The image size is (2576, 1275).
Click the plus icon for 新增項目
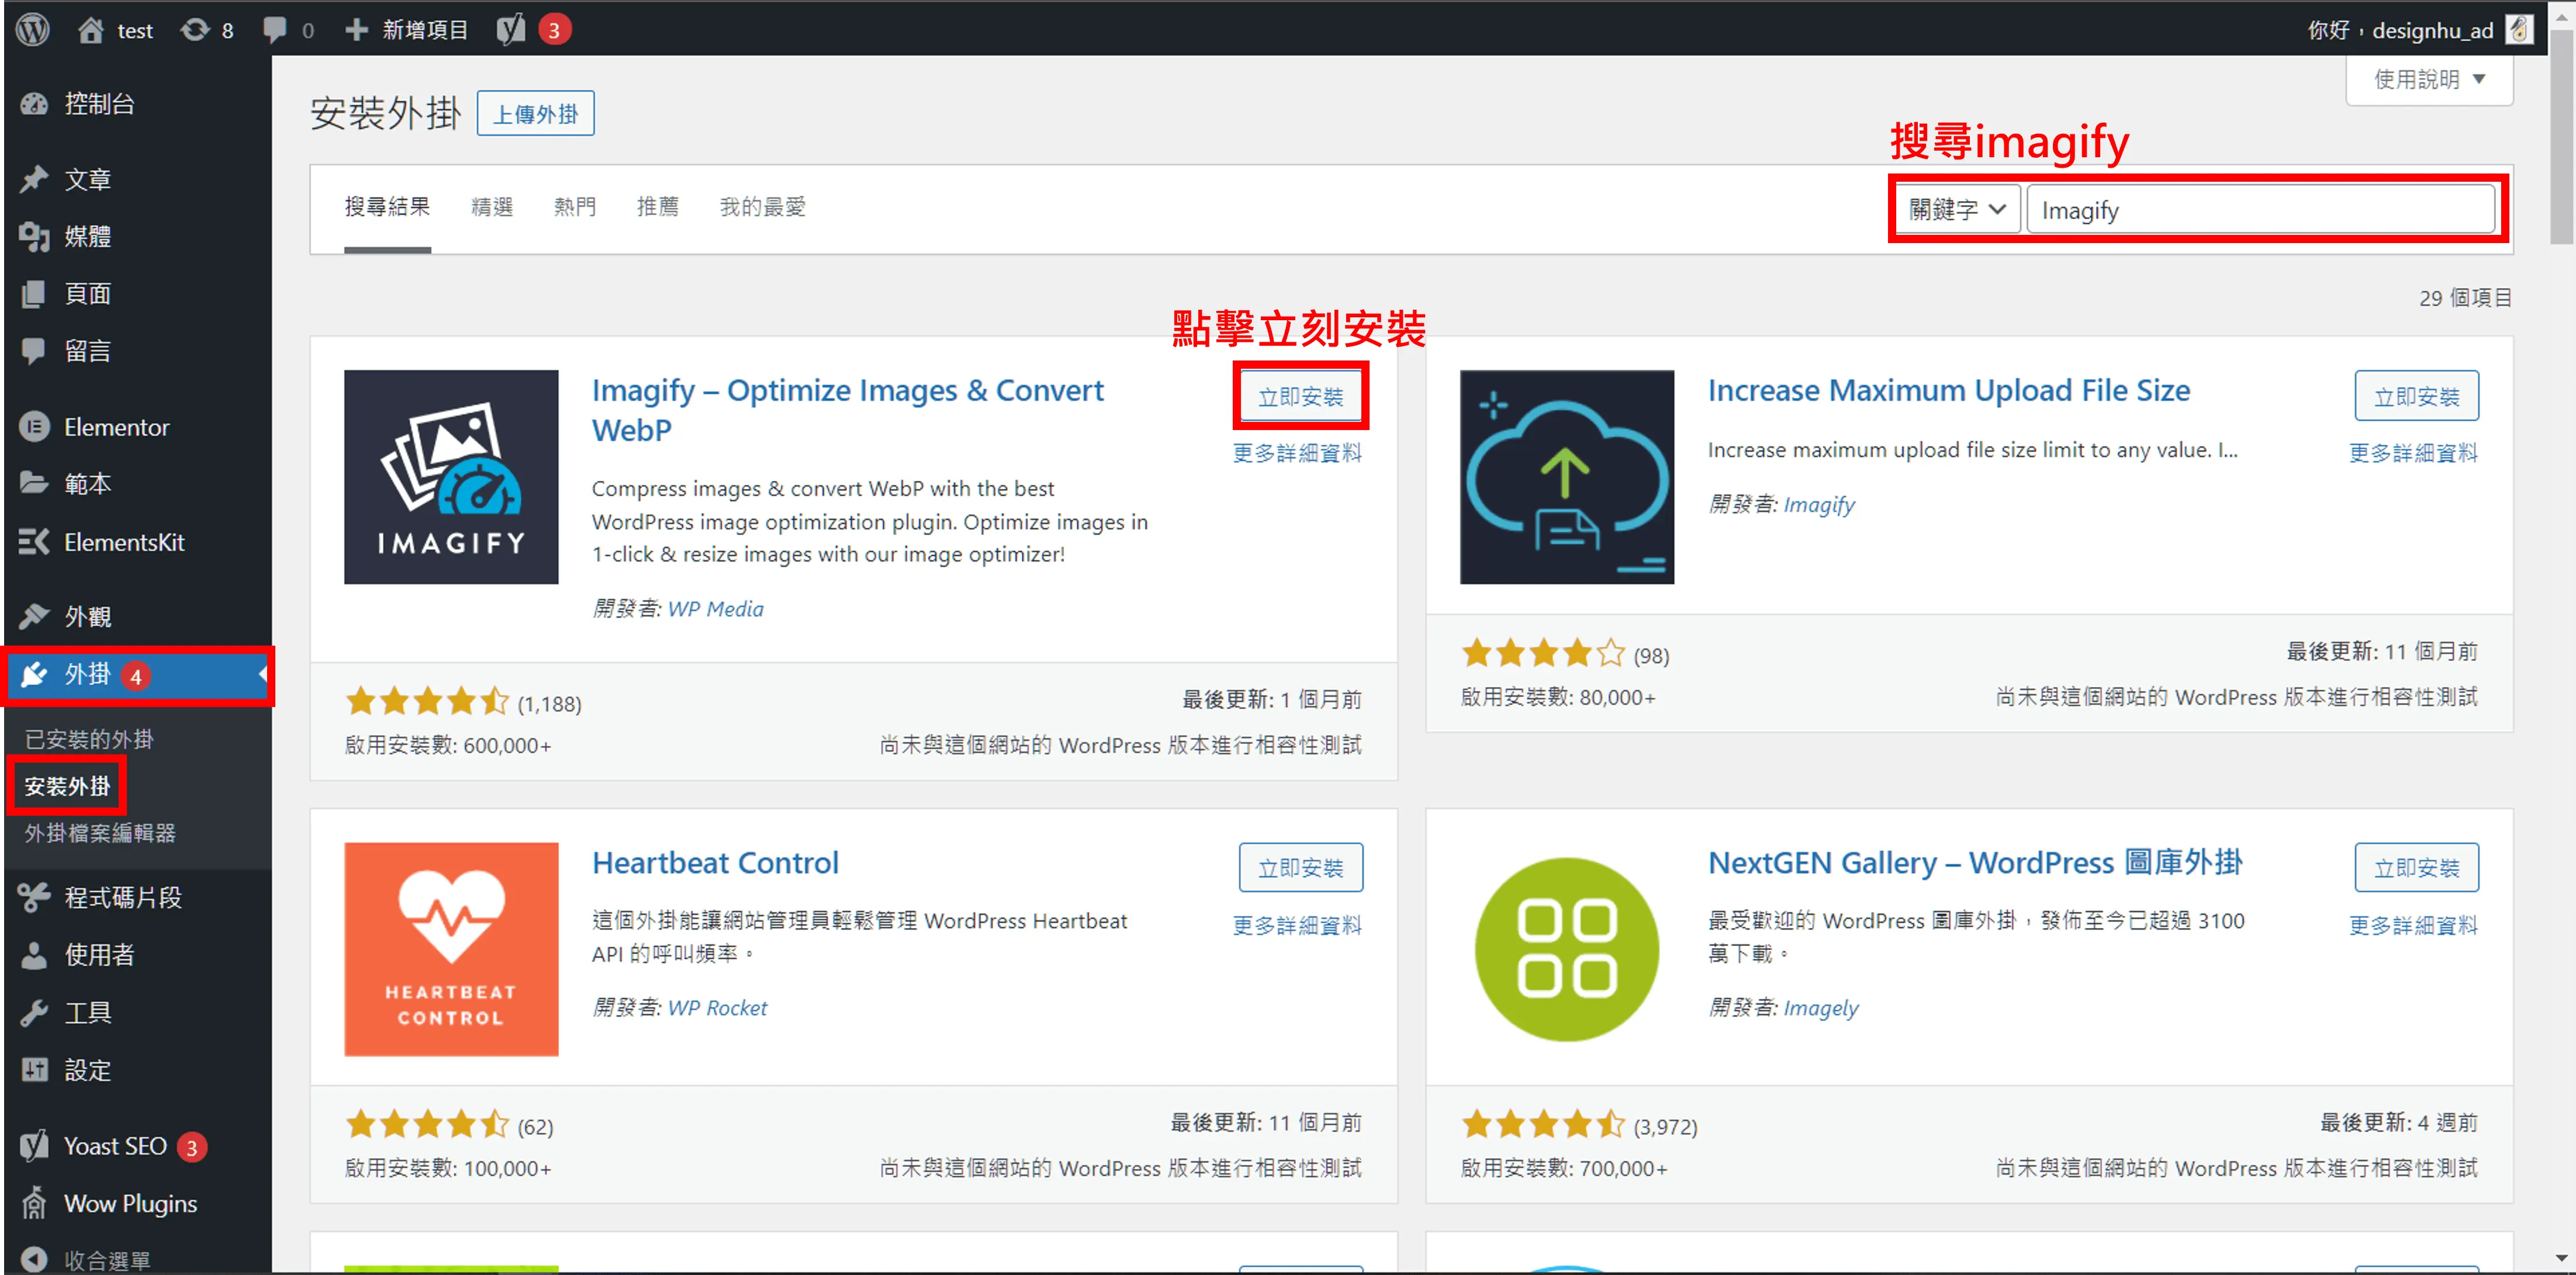356,30
